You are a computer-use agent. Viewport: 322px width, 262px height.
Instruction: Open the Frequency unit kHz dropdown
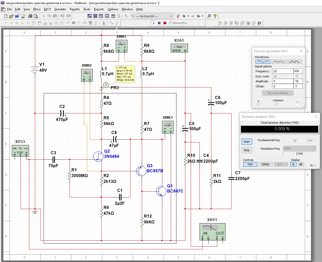tap(298, 71)
